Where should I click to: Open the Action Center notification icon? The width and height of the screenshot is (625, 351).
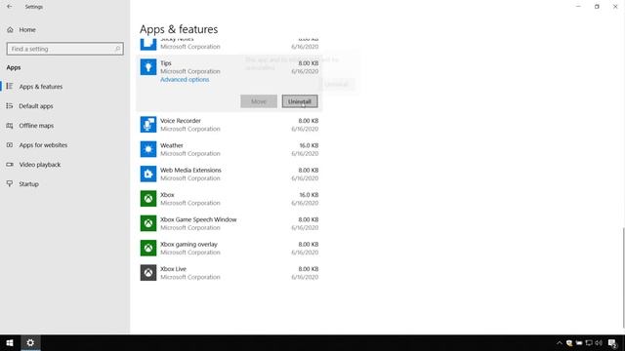point(612,342)
